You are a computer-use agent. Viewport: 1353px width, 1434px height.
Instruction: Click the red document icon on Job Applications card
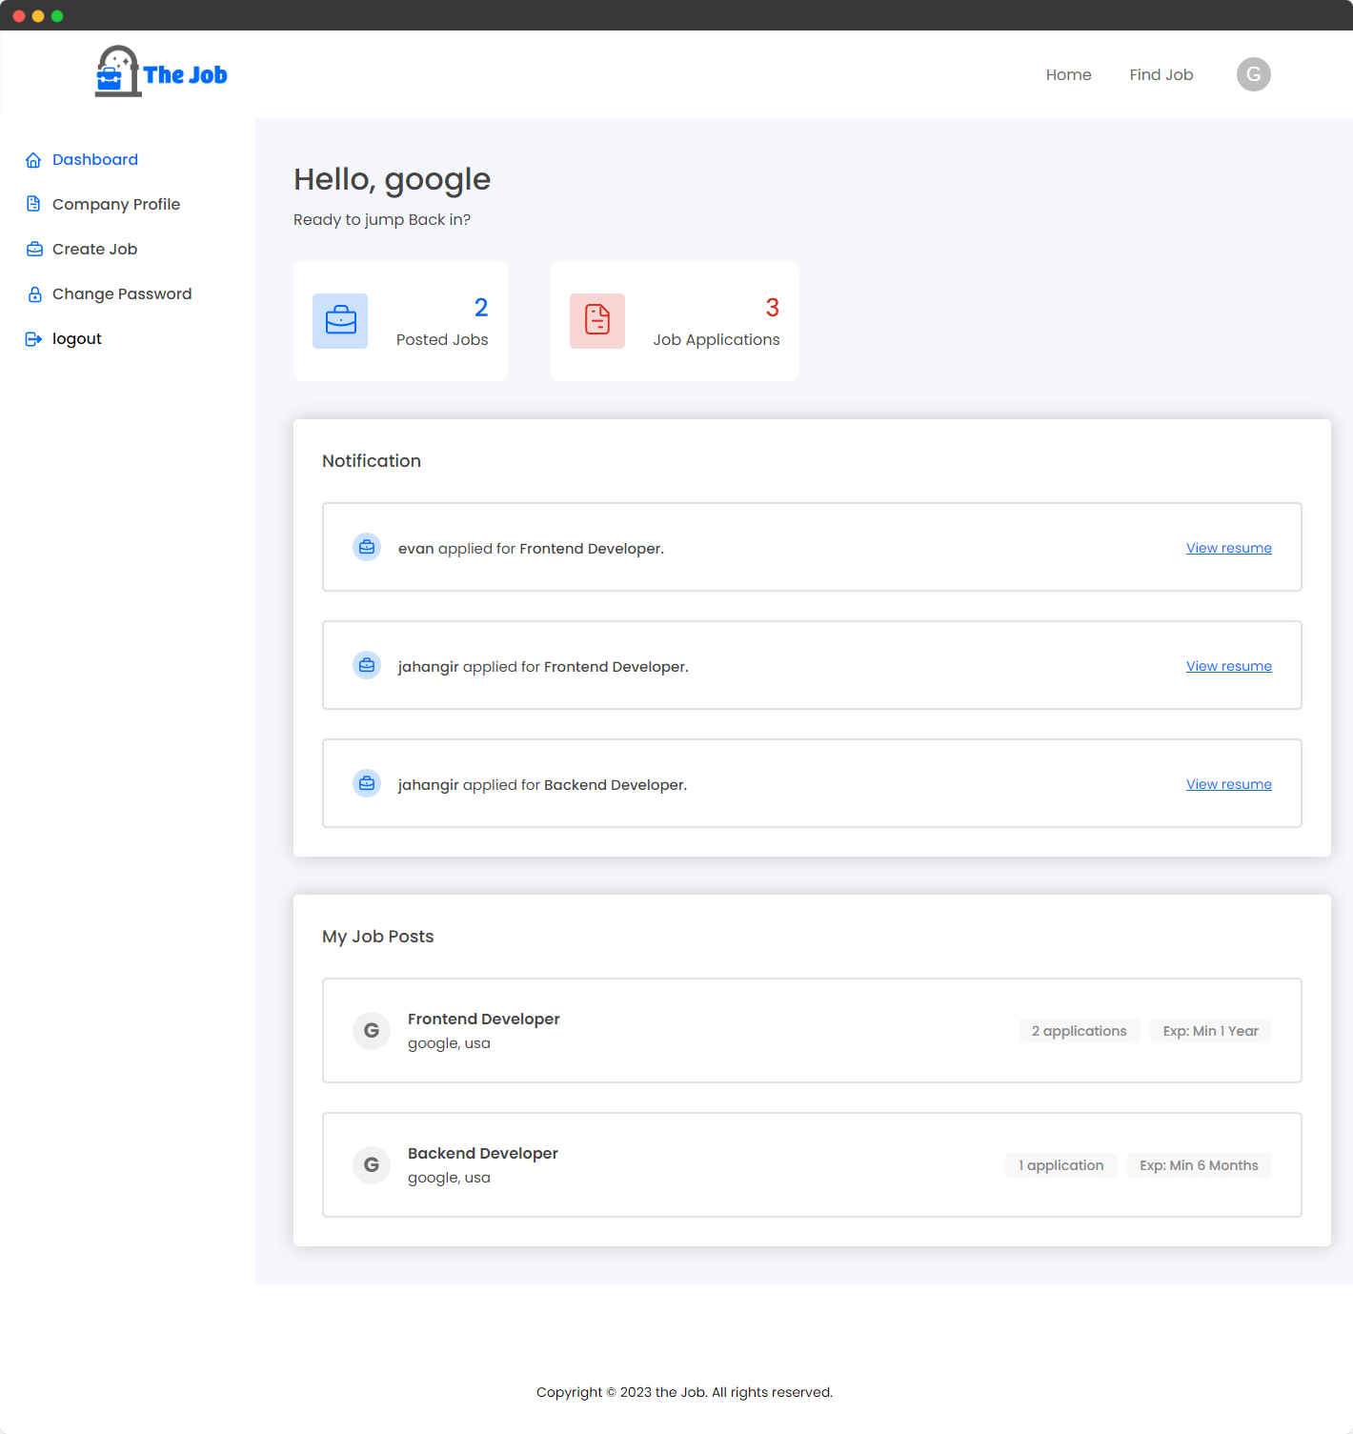[596, 321]
